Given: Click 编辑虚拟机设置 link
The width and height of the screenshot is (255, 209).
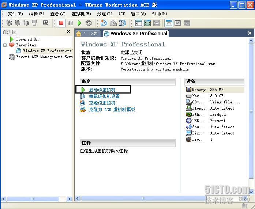Looking at the screenshot, I should click(x=104, y=96).
